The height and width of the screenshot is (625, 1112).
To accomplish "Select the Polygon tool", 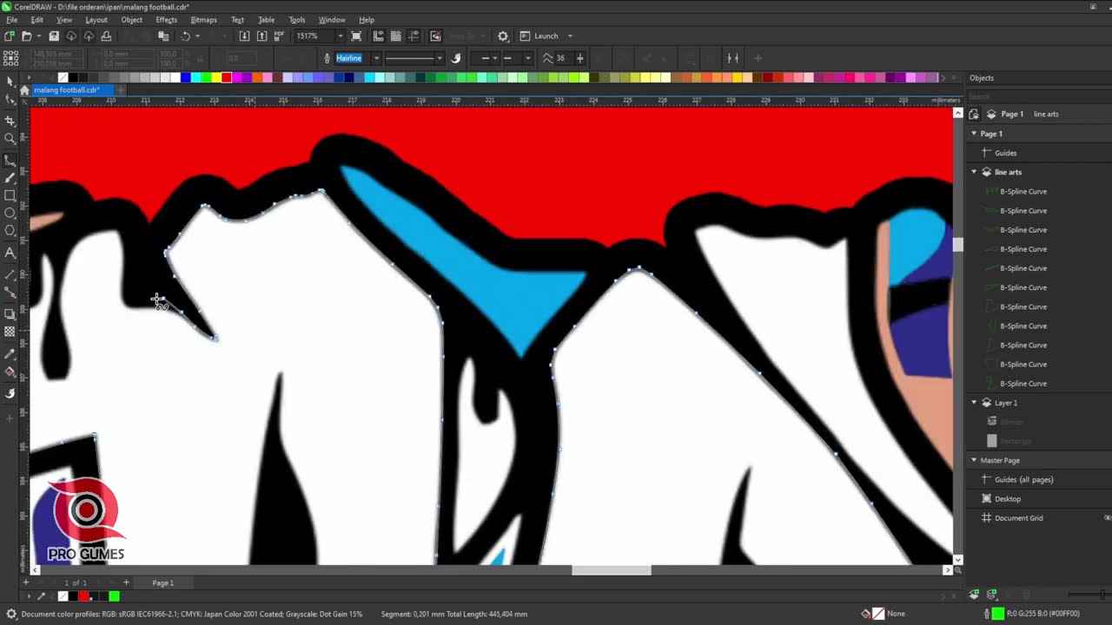I will tap(10, 231).
